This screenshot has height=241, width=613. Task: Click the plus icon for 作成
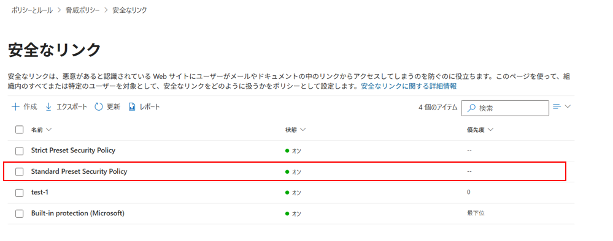point(15,107)
